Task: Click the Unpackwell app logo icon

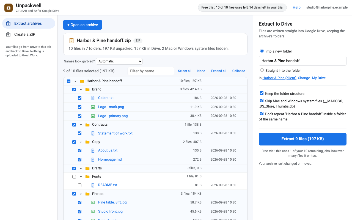Action: click(9, 8)
